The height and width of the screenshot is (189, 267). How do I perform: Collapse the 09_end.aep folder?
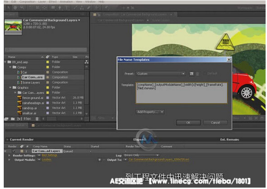pos(5,62)
